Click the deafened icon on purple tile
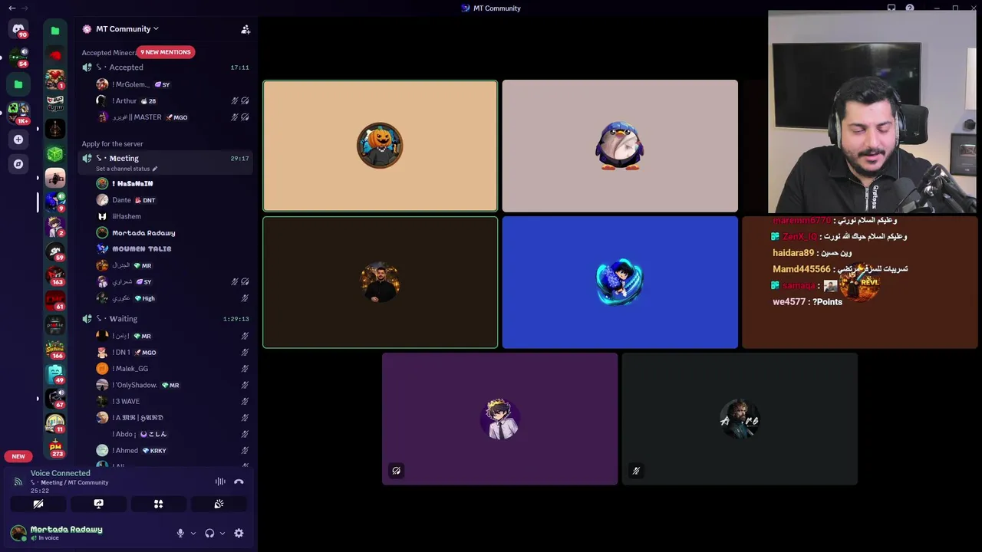The width and height of the screenshot is (982, 552). 396,471
